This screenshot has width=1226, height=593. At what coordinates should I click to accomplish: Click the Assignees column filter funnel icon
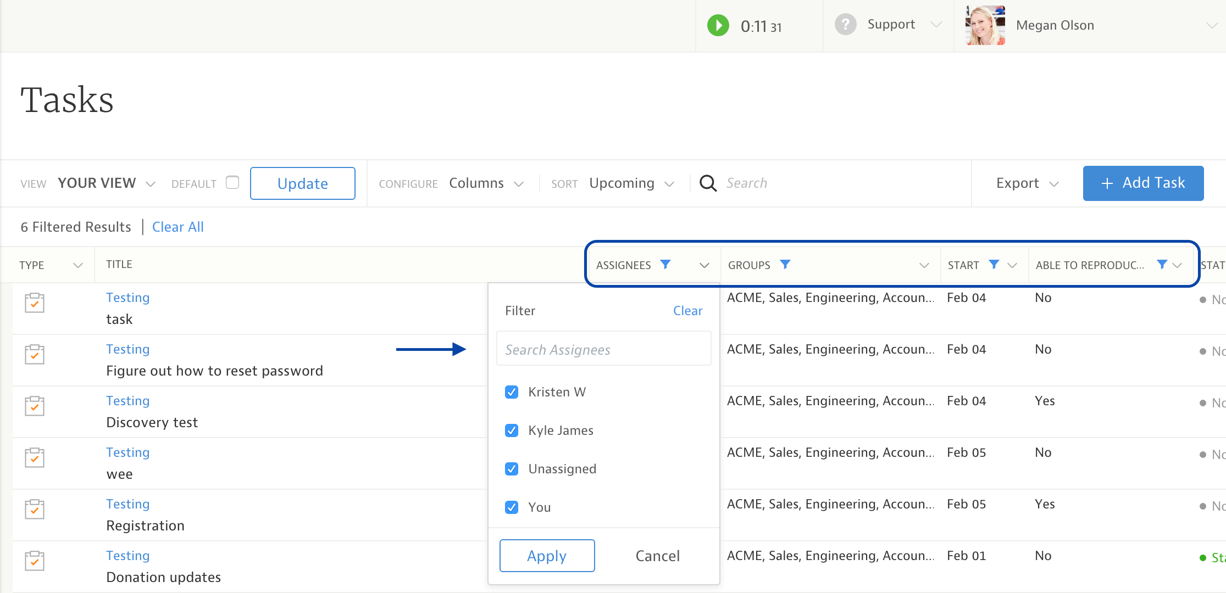(665, 265)
